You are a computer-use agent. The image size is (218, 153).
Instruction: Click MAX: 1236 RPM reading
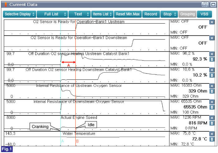pos(186,117)
